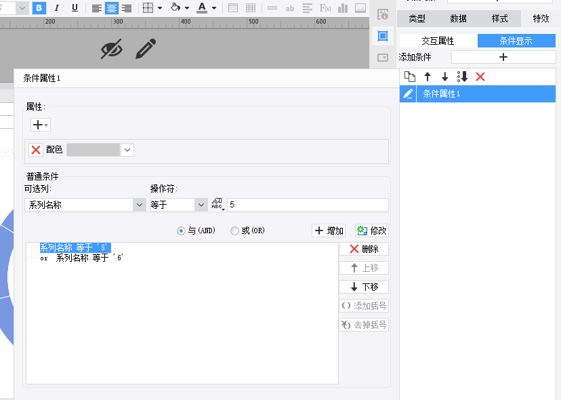561x400 pixels.
Task: Click the pencil edit icon on canvas
Action: pos(146,49)
